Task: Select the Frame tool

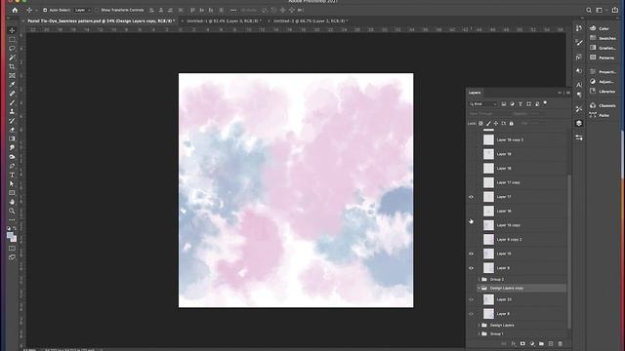Action: (x=12, y=76)
